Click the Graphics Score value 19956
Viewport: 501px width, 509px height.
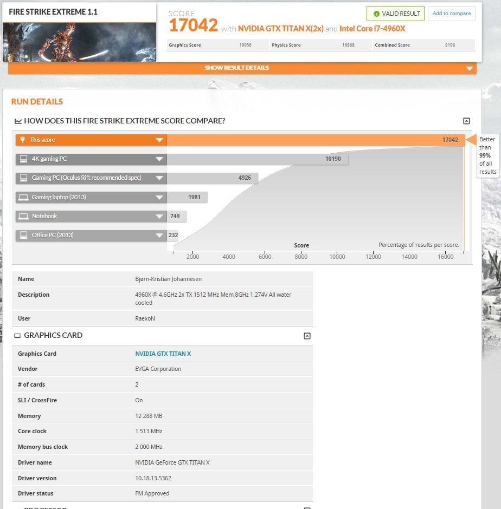[245, 45]
